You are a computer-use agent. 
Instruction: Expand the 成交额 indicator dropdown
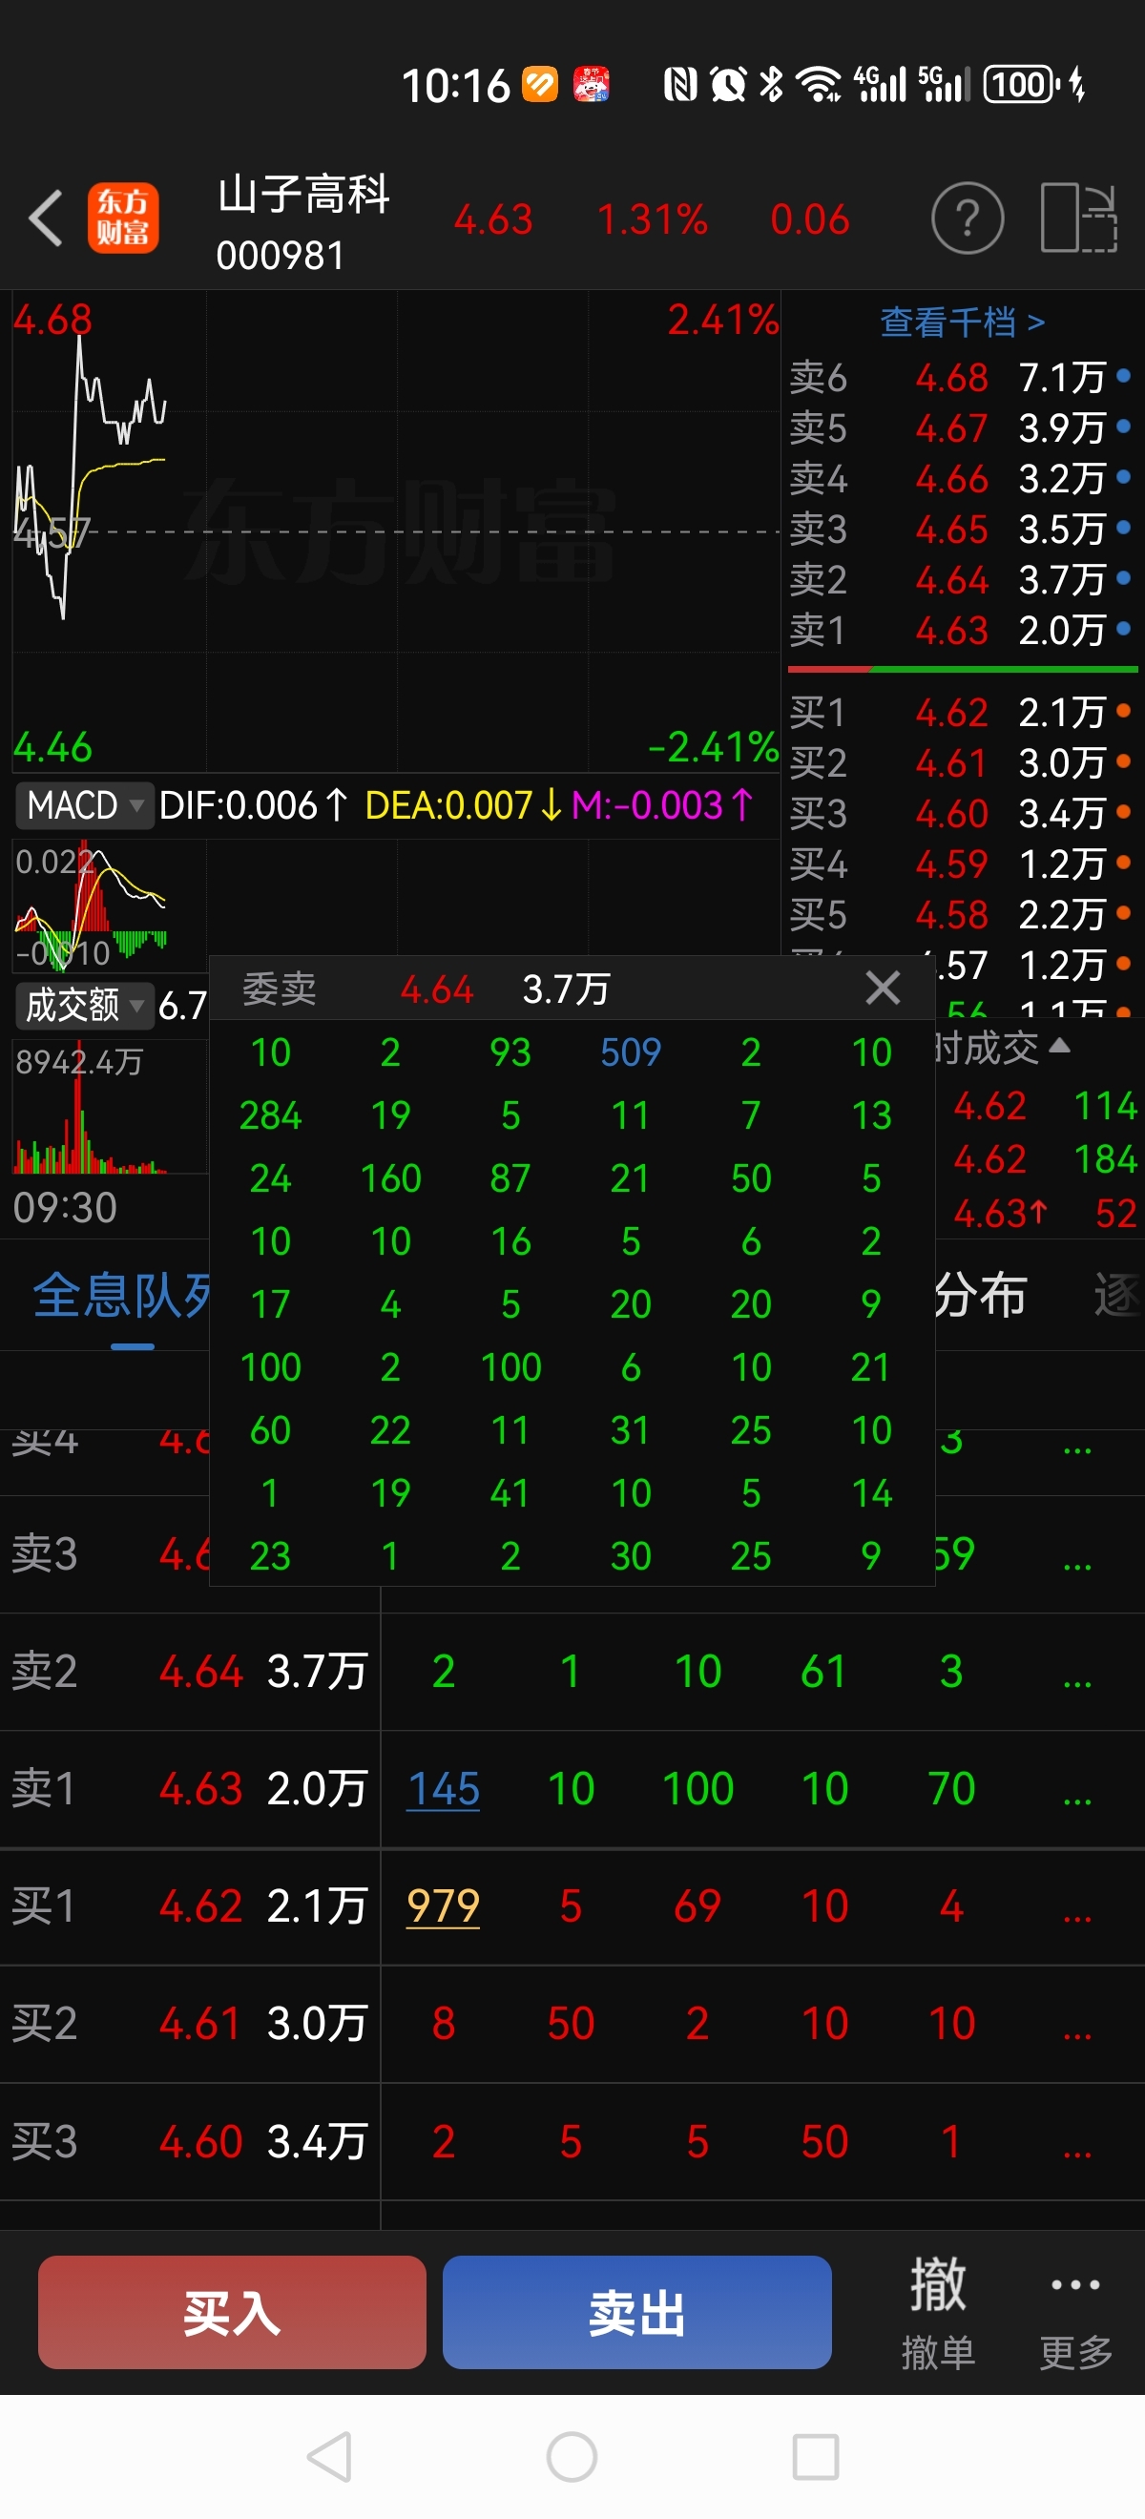pyautogui.click(x=84, y=1006)
